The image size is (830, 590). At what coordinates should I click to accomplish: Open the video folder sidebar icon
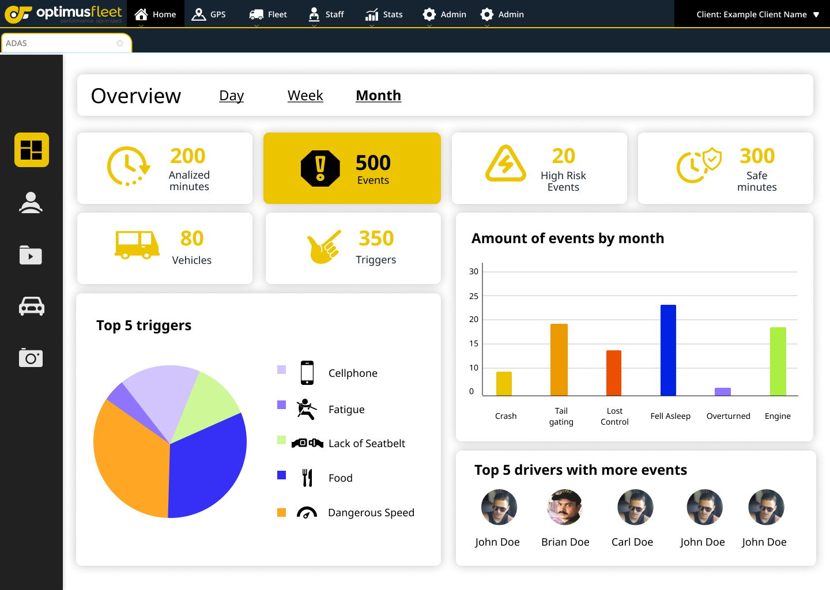tap(31, 255)
